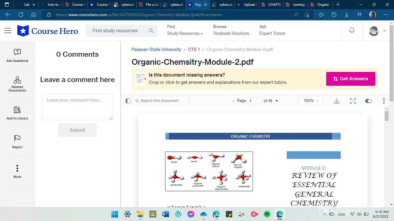
Task: Switch to the 'naming_' PDF browser tab
Action: pos(296,5)
